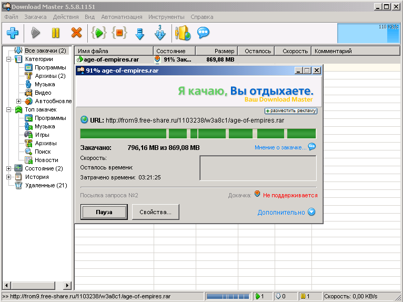Click Скорость: 0,00 KB/s in status bar

coord(350,296)
